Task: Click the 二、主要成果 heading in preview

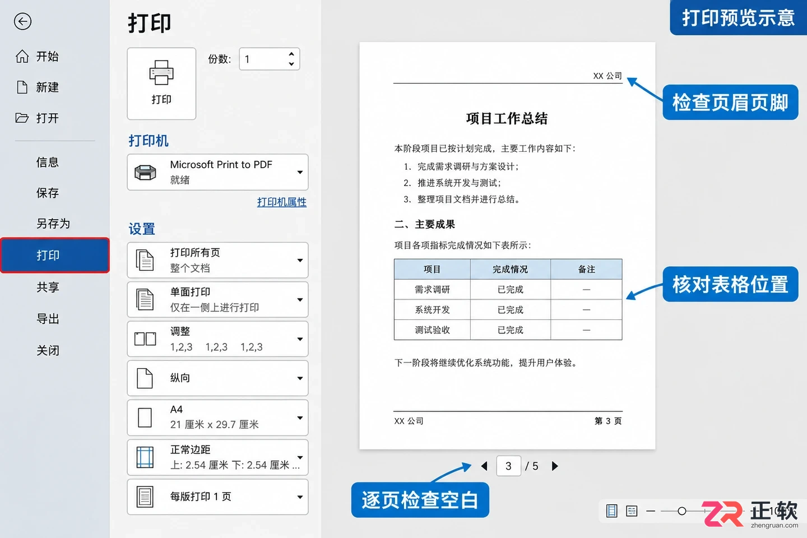Action: click(425, 225)
